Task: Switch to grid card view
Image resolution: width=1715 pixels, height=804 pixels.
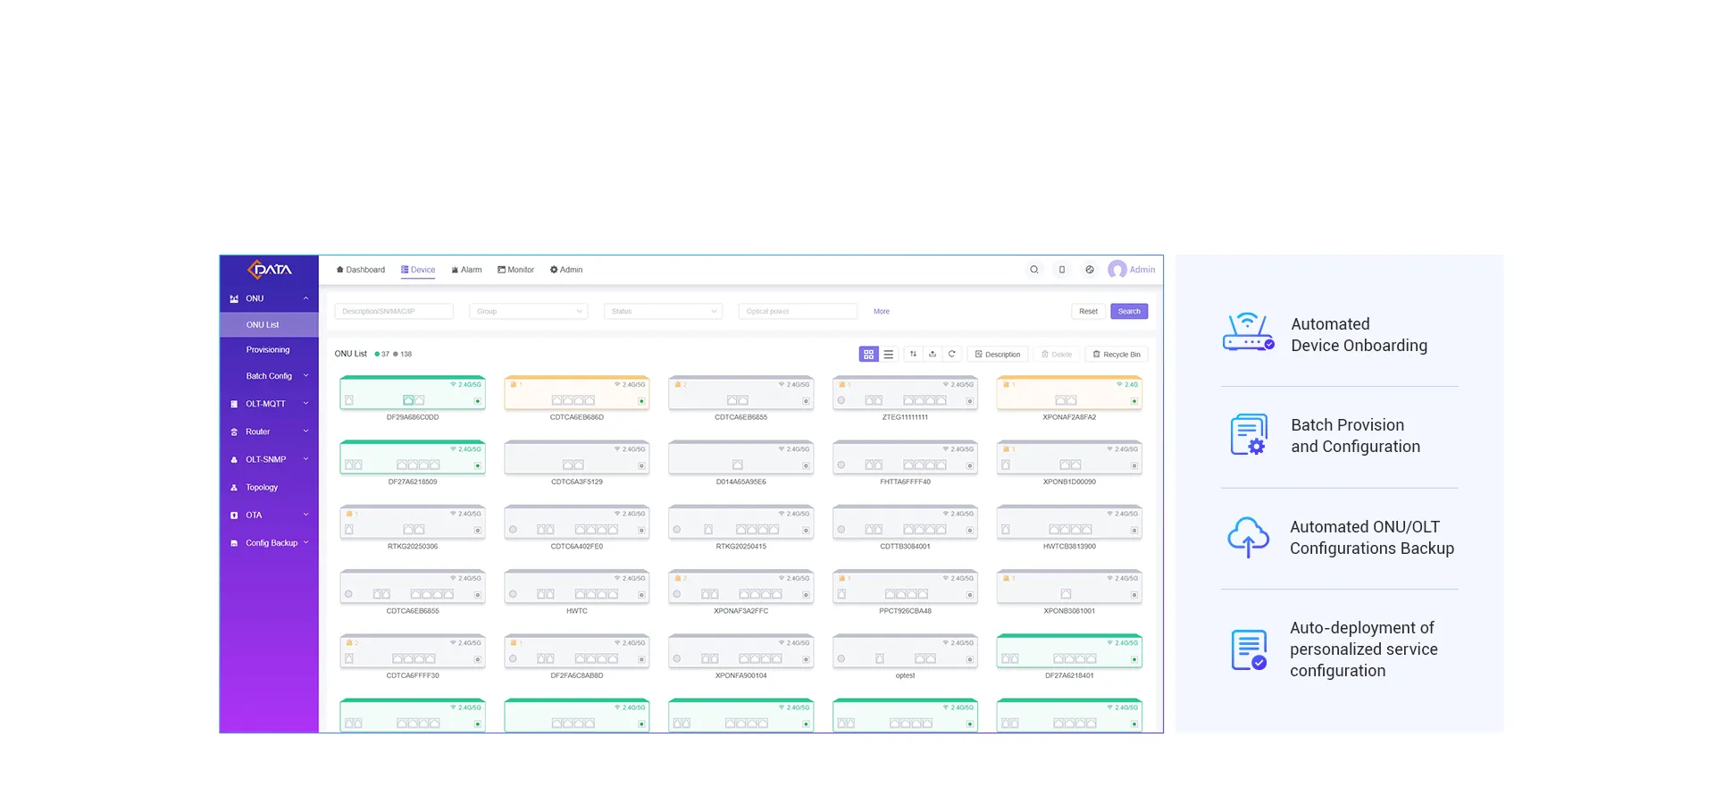Action: [868, 355]
